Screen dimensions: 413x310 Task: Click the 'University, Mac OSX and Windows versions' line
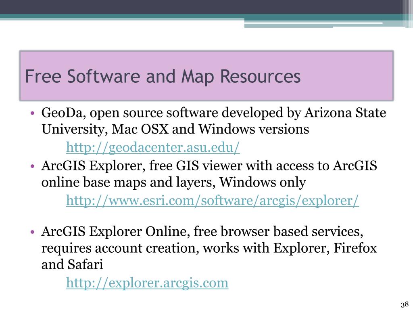click(x=175, y=129)
